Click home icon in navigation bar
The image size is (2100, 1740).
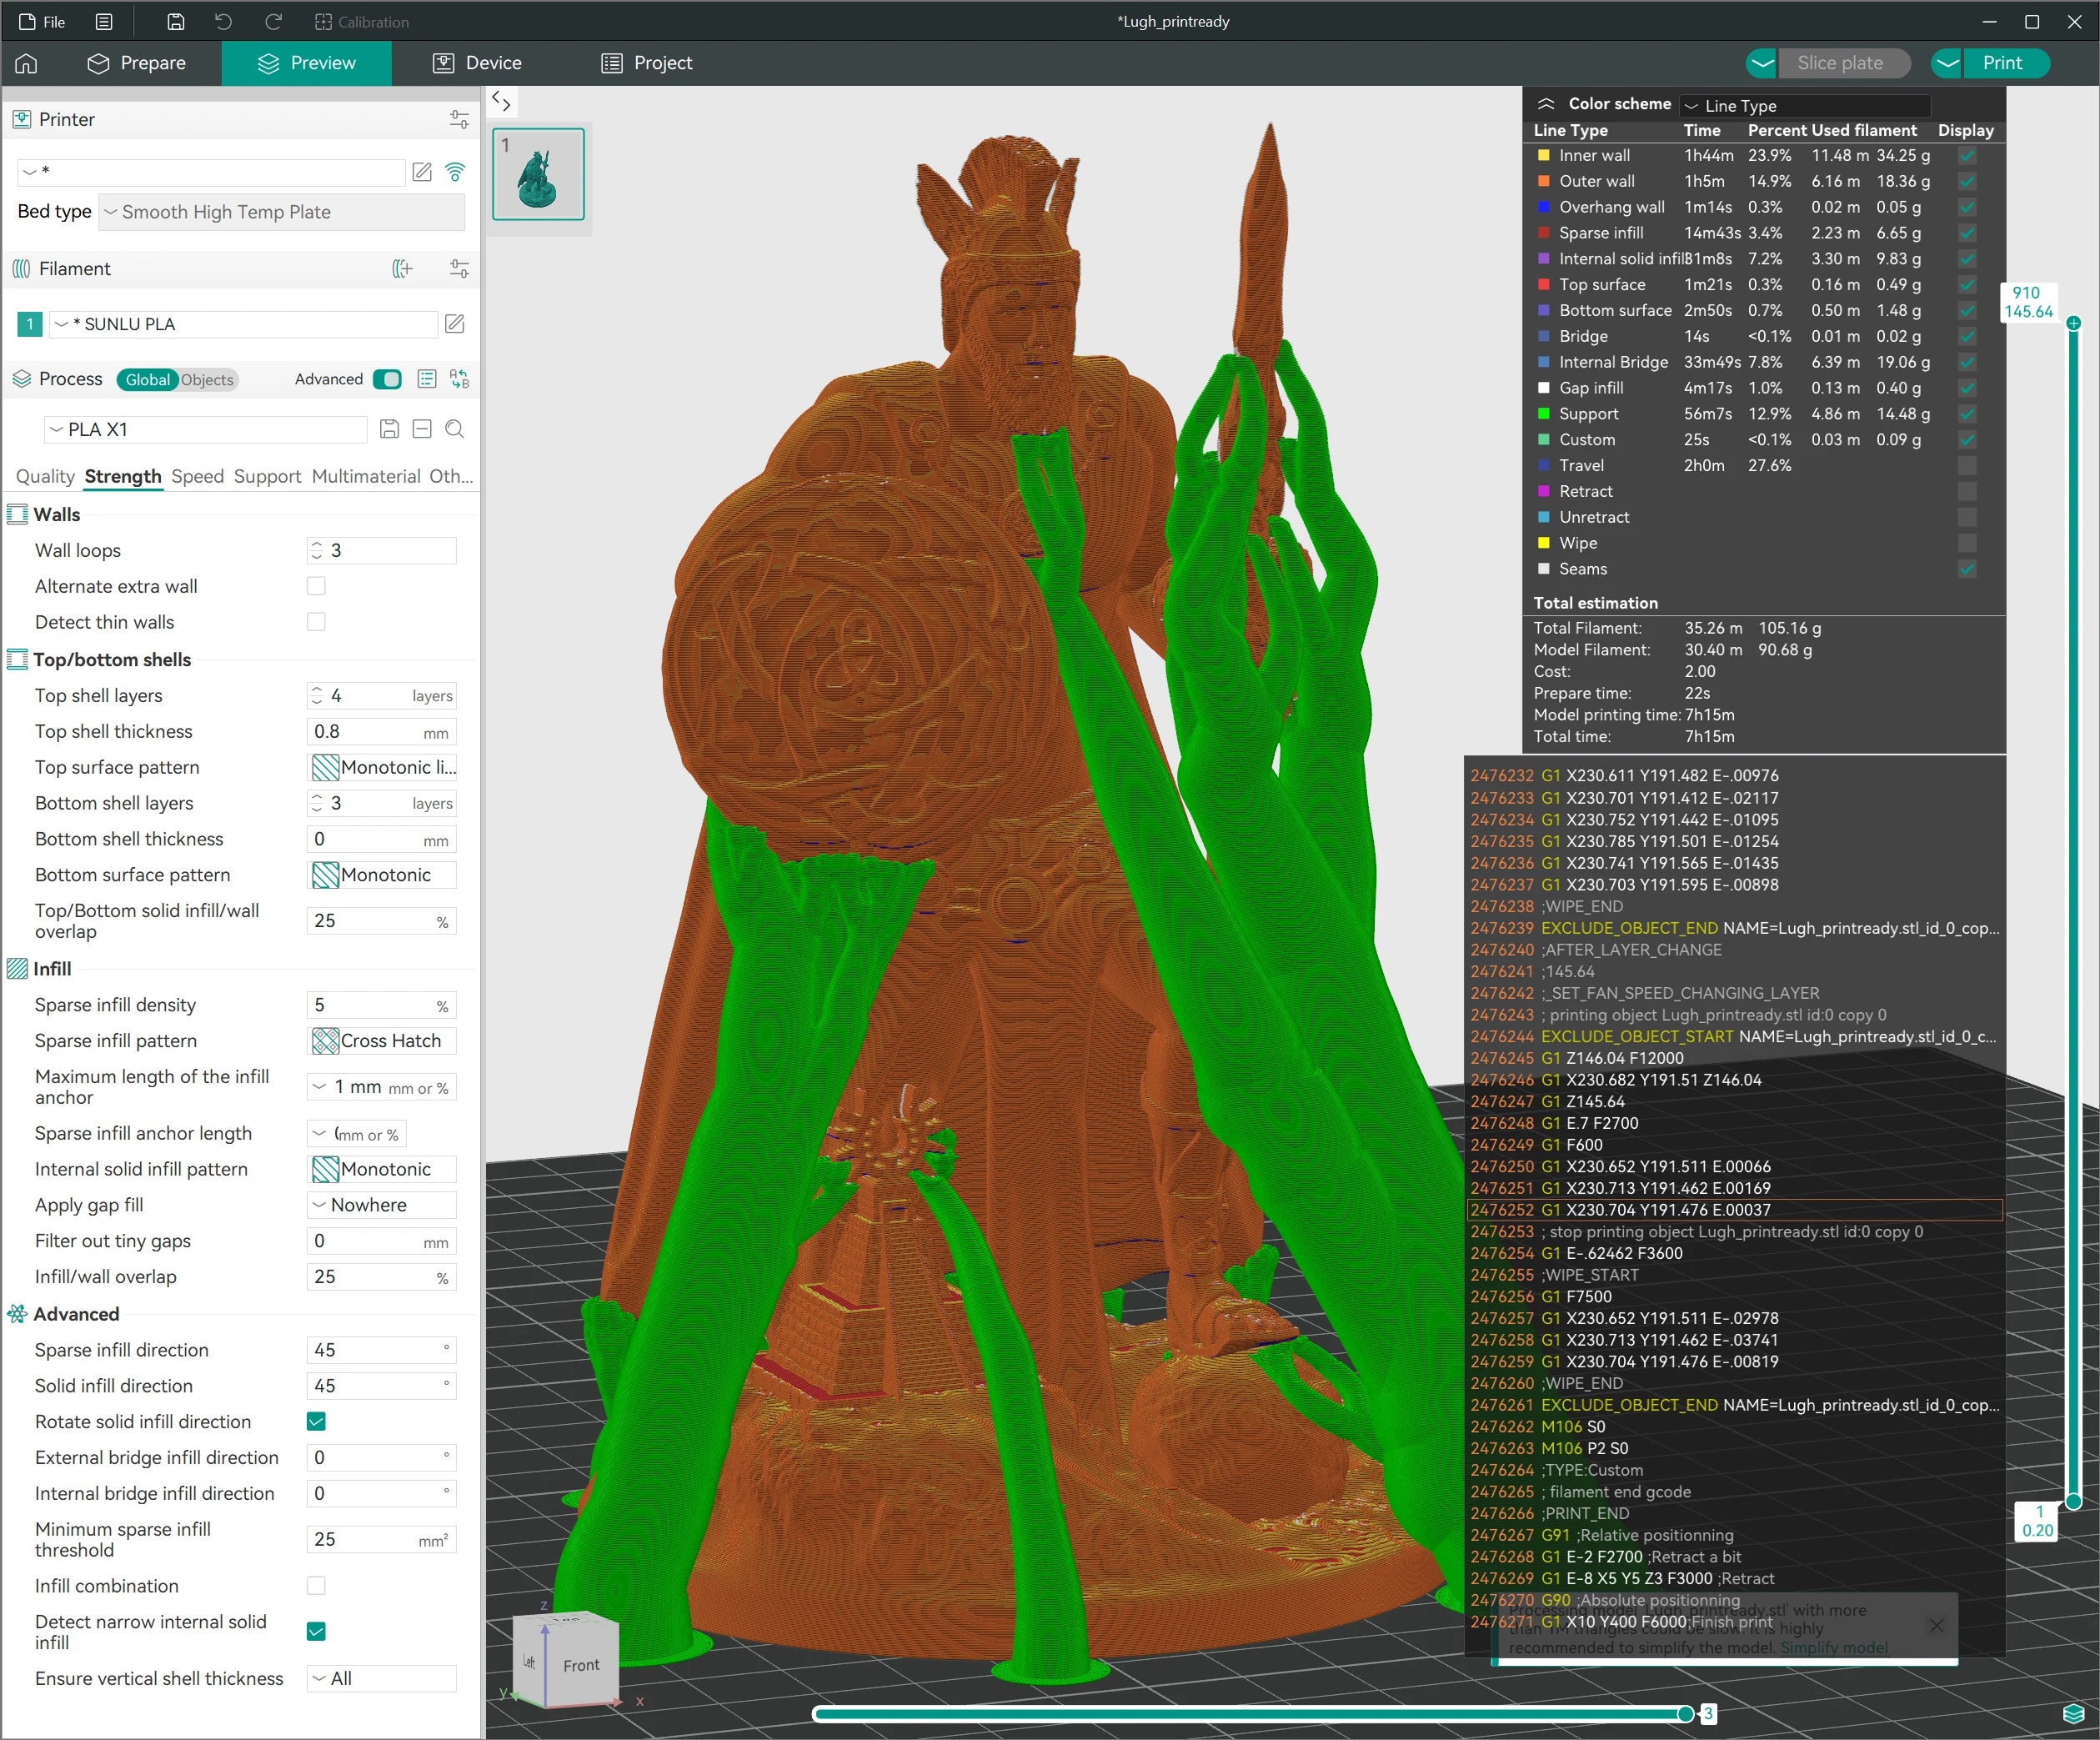(x=27, y=63)
